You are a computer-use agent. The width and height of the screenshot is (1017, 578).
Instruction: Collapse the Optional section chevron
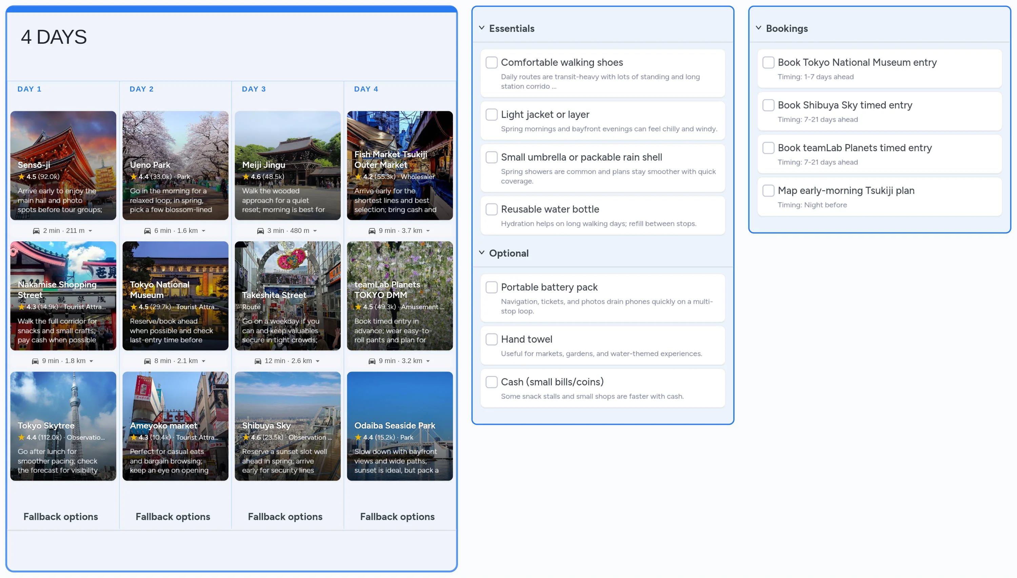(481, 253)
